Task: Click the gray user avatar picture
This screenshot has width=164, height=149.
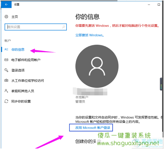Action: coord(97,66)
